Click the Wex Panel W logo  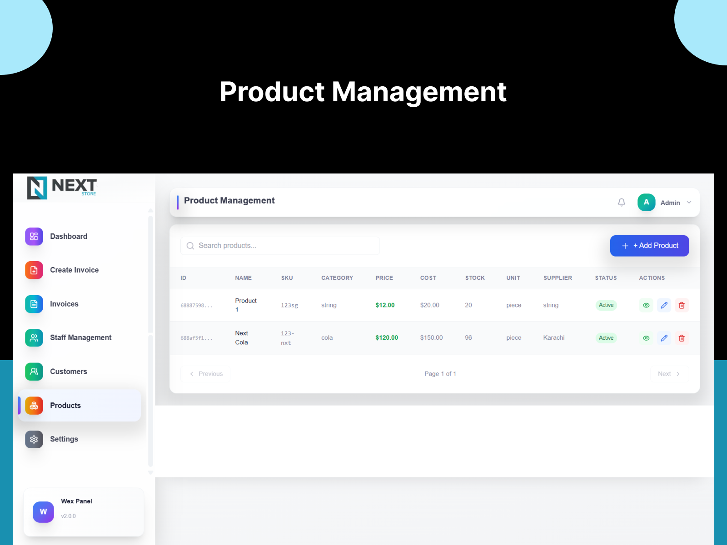43,512
